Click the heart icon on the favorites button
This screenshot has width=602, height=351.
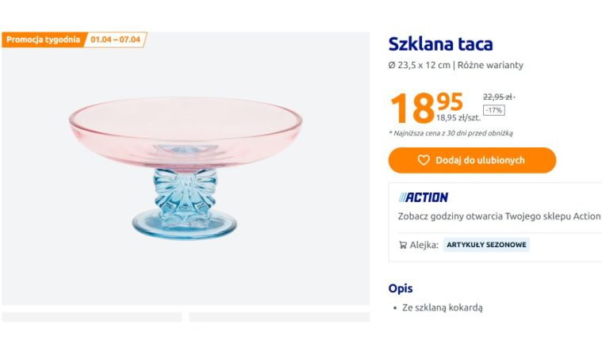pos(424,160)
